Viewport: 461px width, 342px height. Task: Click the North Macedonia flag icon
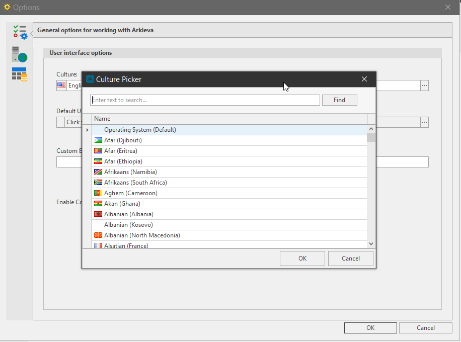point(98,235)
